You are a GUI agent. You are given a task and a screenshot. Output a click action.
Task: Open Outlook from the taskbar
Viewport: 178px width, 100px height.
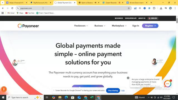(x=79, y=97)
